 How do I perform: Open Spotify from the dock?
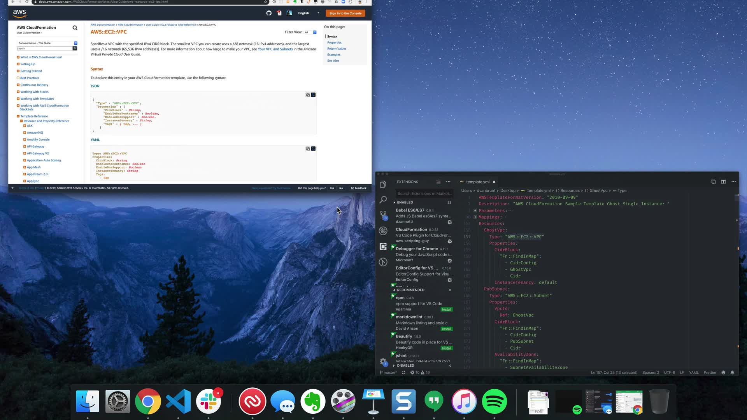pyautogui.click(x=494, y=401)
